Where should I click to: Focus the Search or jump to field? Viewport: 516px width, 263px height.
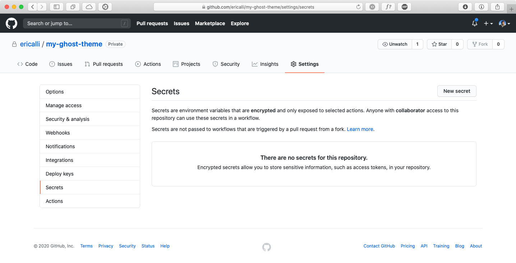coord(77,23)
